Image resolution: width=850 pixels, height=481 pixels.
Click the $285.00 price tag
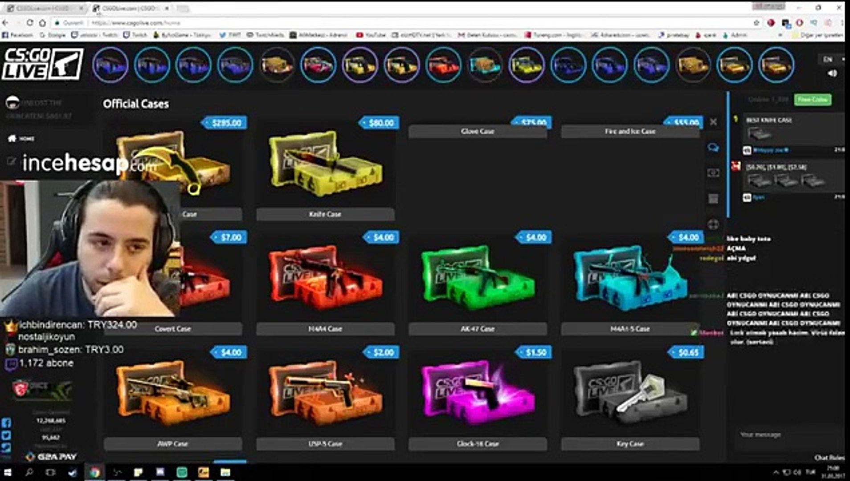coord(225,123)
